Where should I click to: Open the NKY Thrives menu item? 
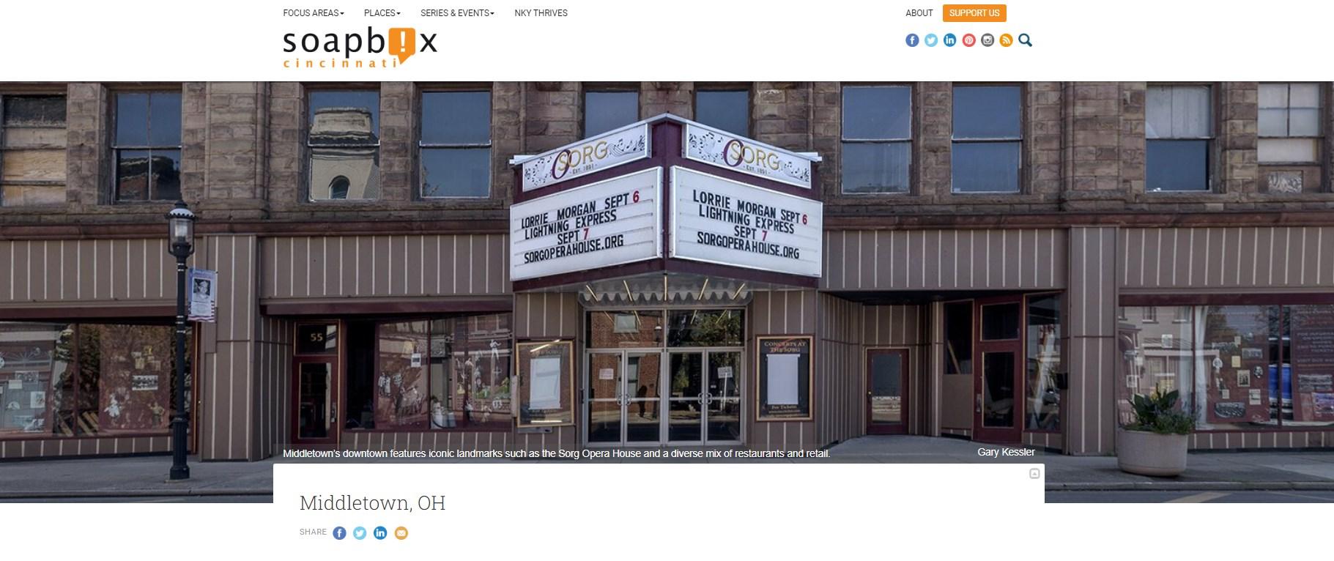click(541, 13)
